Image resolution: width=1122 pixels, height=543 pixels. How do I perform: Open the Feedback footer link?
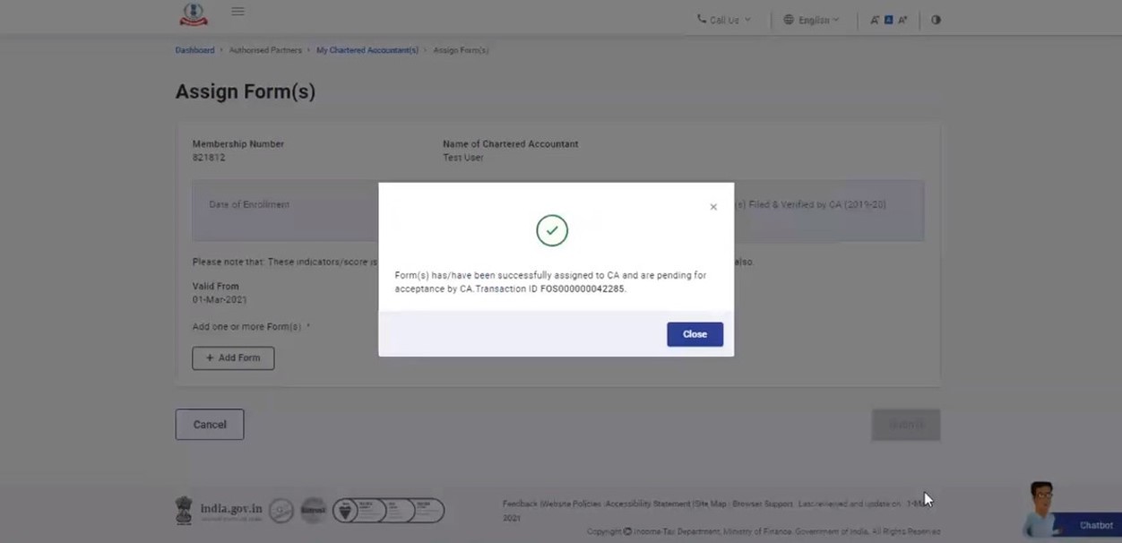point(519,504)
